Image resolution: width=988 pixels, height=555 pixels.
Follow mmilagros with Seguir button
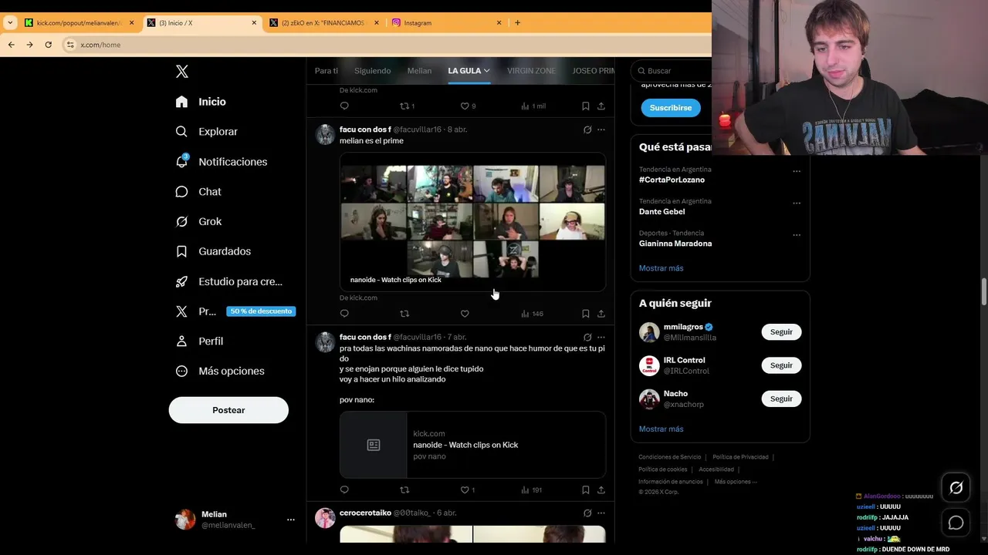coord(781,332)
